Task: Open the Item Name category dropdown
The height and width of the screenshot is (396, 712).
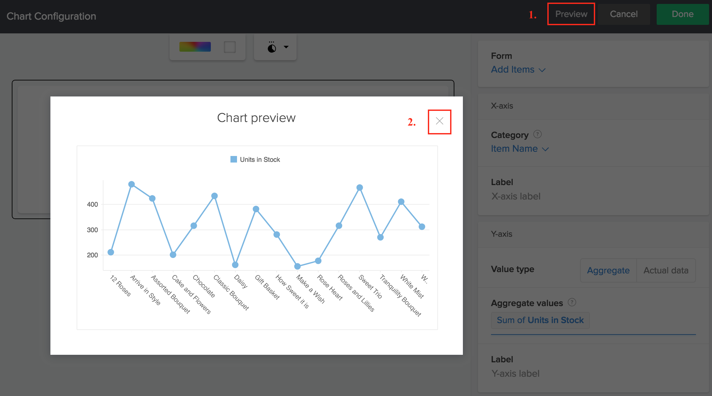Action: tap(520, 149)
